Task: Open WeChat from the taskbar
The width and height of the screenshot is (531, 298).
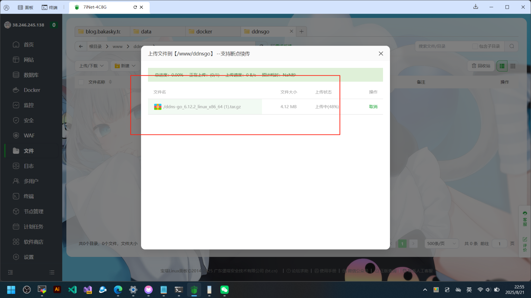Action: [x=225, y=290]
